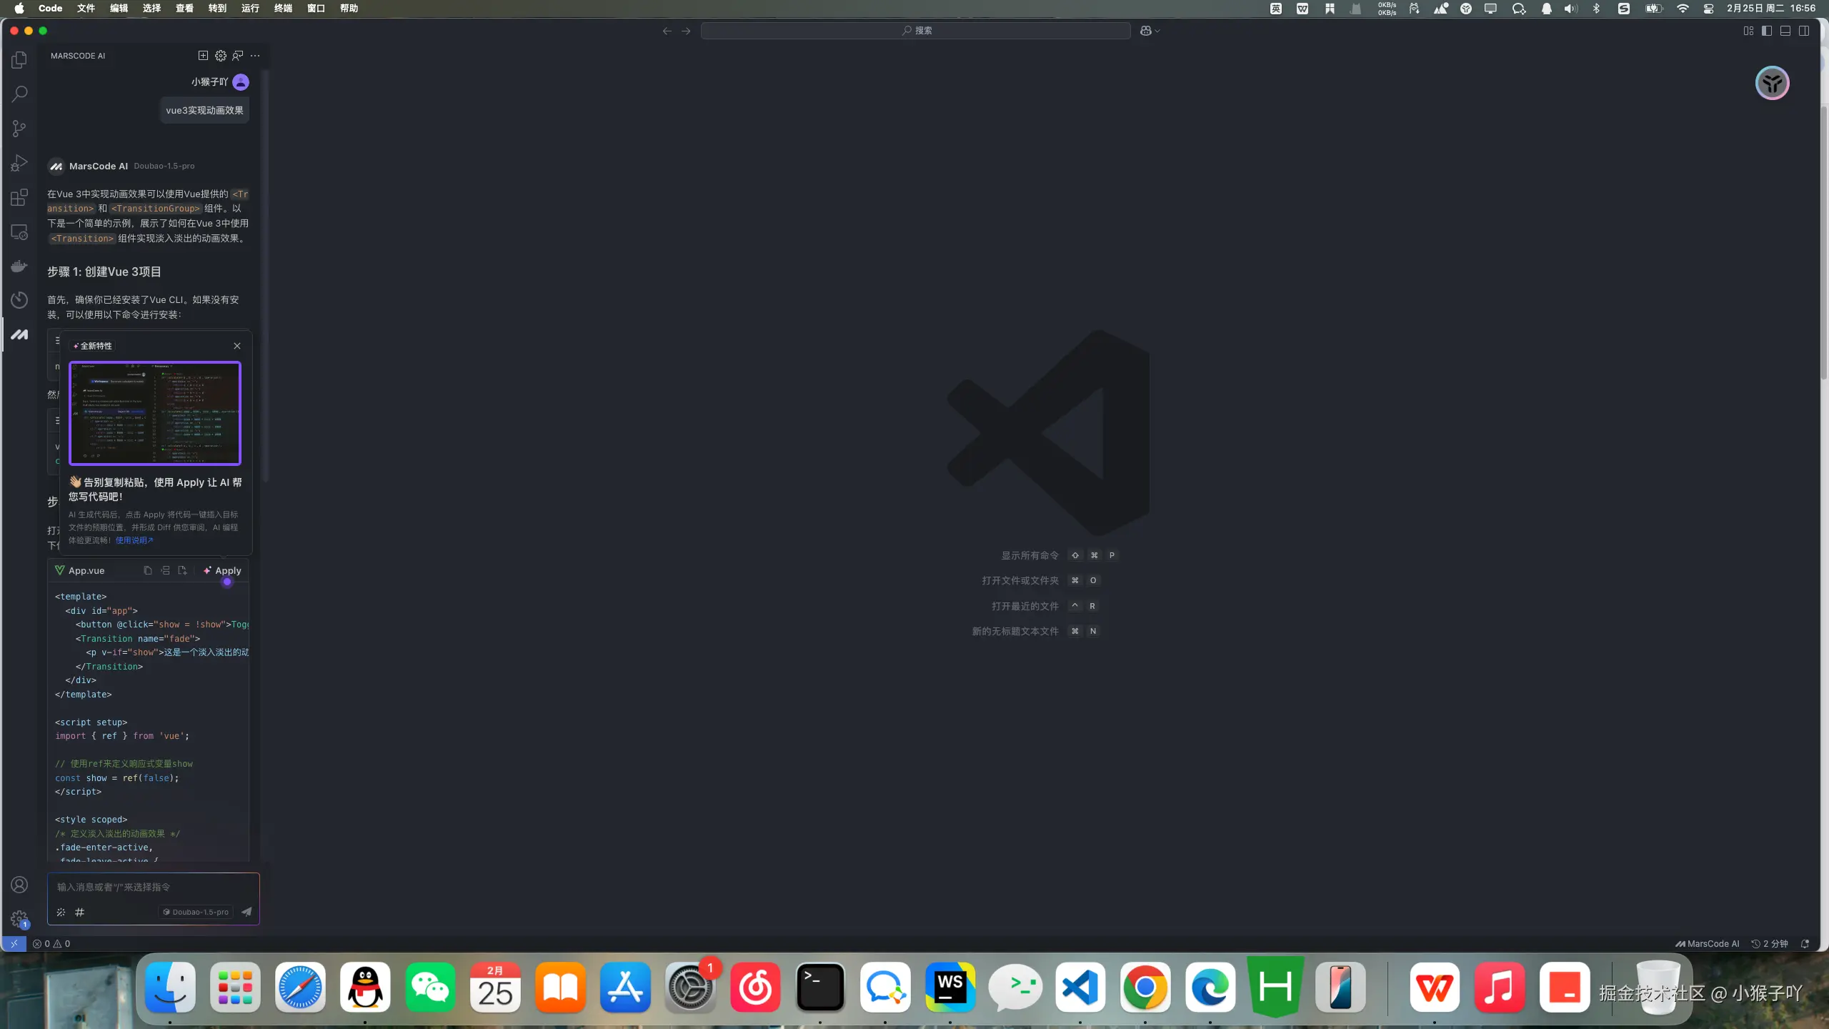Open the Doubao-1.5-pro model selector

(x=196, y=912)
